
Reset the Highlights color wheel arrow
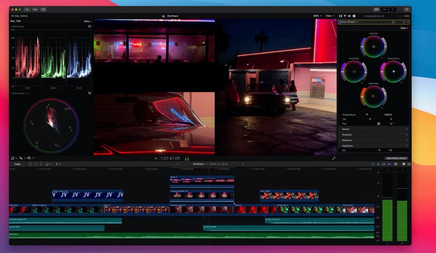tap(402, 83)
